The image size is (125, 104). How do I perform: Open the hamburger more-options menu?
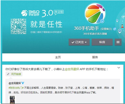pos(118,42)
